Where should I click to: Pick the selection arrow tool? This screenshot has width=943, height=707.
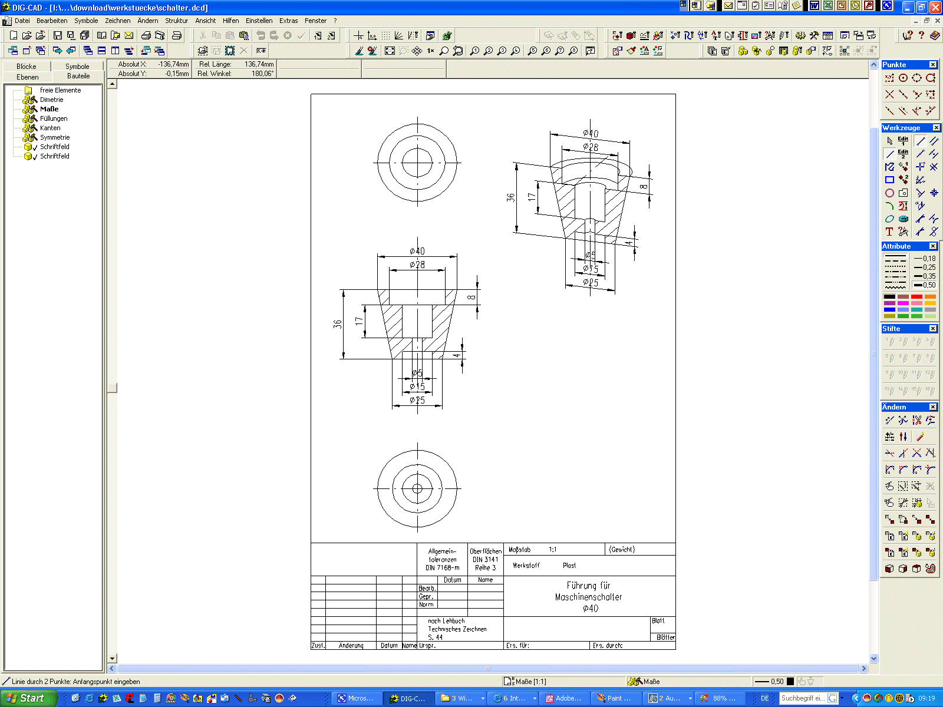coord(889,141)
